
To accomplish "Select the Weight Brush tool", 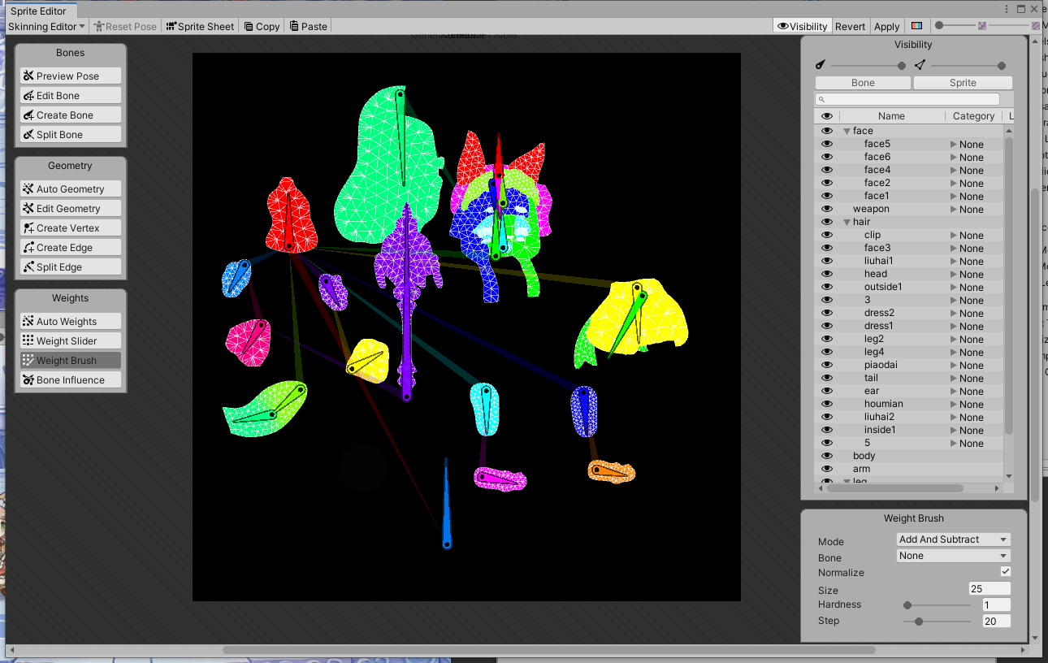I will tap(70, 360).
